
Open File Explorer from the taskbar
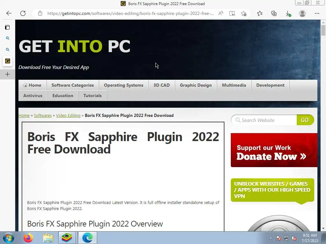tap(48, 238)
